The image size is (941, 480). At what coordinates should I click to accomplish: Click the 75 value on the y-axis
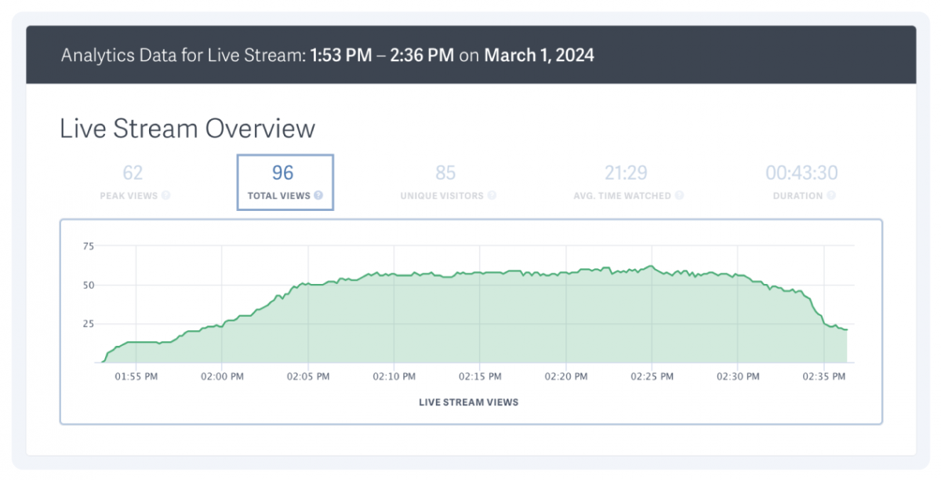click(x=88, y=245)
